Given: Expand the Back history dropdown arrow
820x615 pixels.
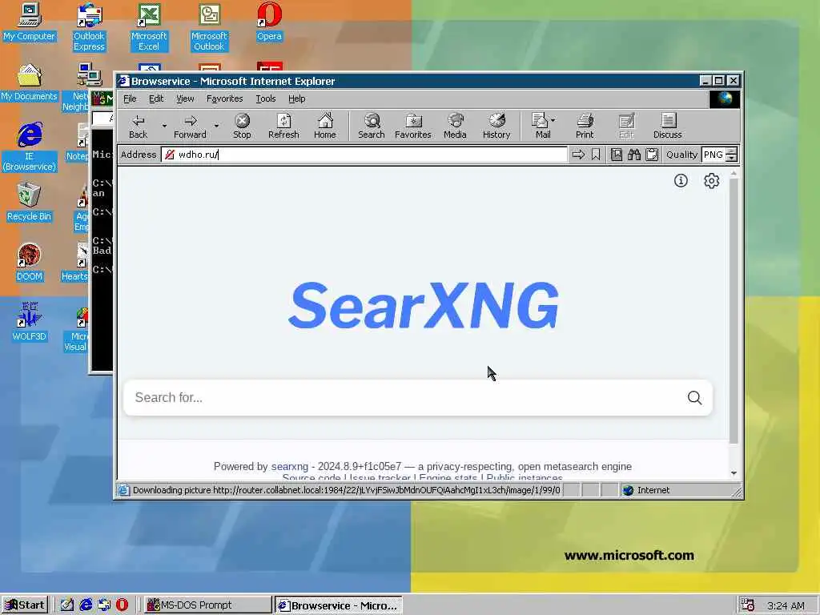Looking at the screenshot, I should tap(163, 126).
